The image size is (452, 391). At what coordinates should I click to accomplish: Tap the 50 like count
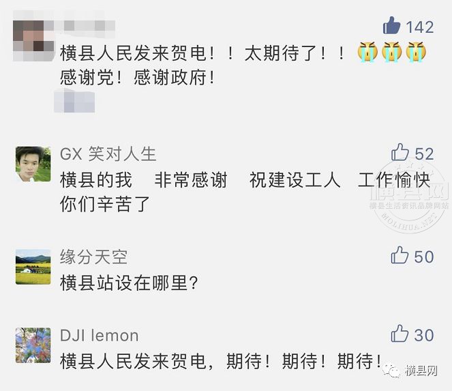424,257
